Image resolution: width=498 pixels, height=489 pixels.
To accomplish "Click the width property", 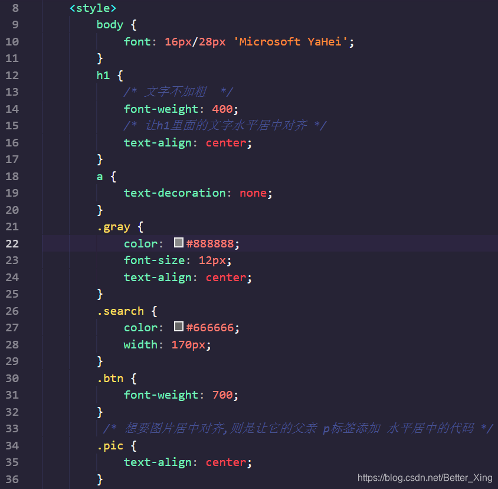I will tap(140, 345).
